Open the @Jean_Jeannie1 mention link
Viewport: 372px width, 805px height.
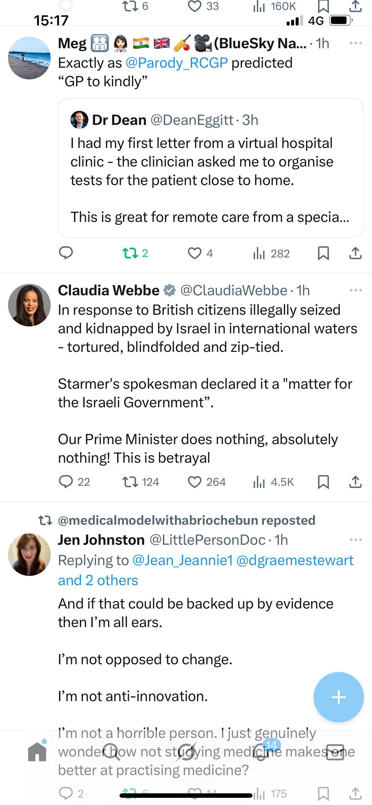click(183, 560)
